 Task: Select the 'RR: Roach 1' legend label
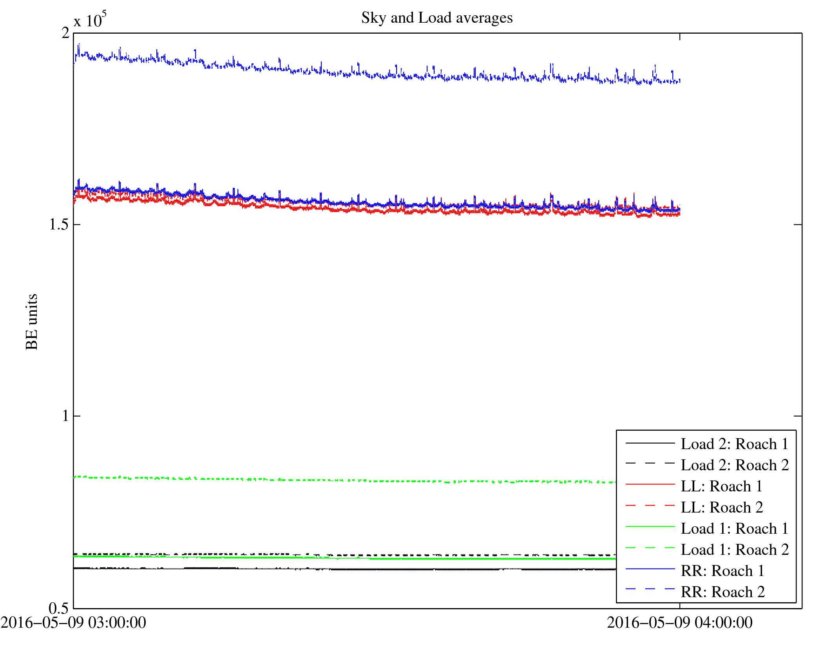coord(722,571)
